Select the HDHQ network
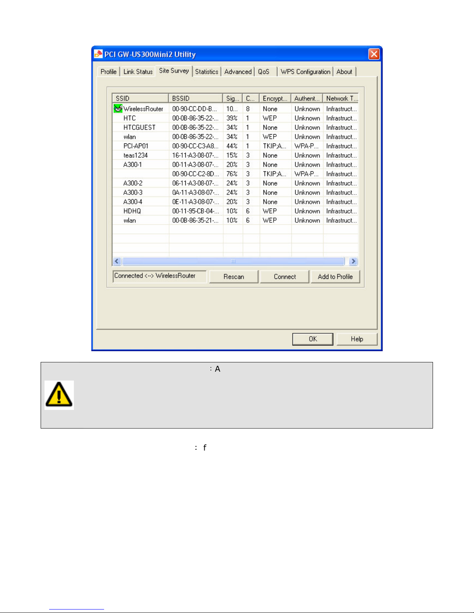Screen dimensions: 474x613 pyautogui.click(x=235, y=211)
